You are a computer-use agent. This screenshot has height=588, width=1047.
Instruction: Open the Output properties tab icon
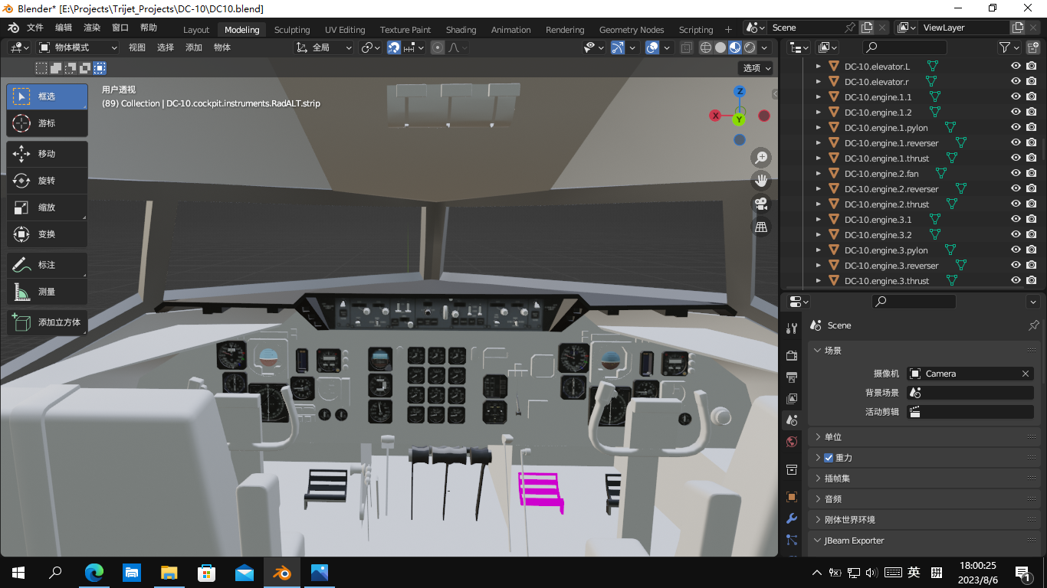(792, 377)
